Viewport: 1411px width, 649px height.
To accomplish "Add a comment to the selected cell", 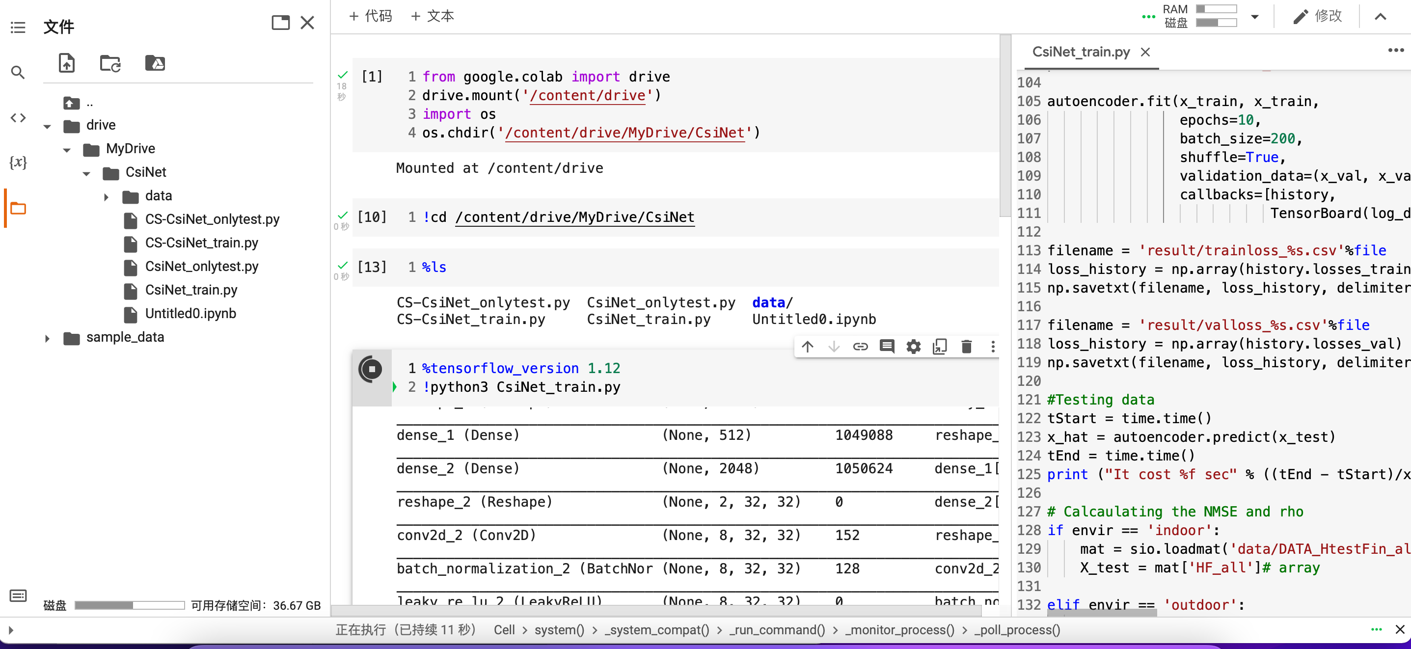I will pos(887,346).
